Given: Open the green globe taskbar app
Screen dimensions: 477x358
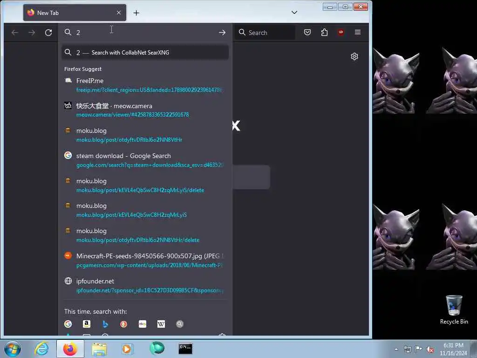Looking at the screenshot, I should point(157,348).
